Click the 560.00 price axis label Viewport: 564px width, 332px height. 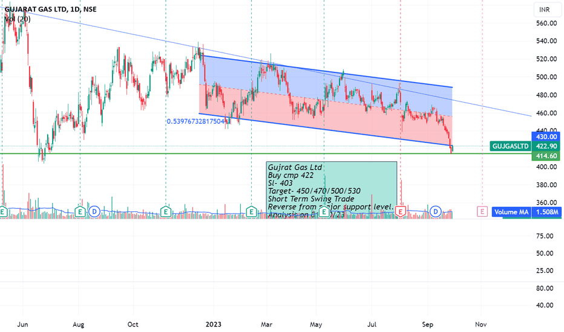[546, 24]
